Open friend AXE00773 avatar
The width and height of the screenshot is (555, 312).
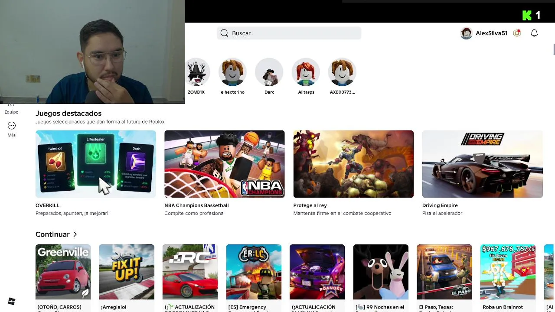342,72
